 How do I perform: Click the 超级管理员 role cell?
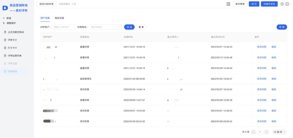tap(85, 79)
